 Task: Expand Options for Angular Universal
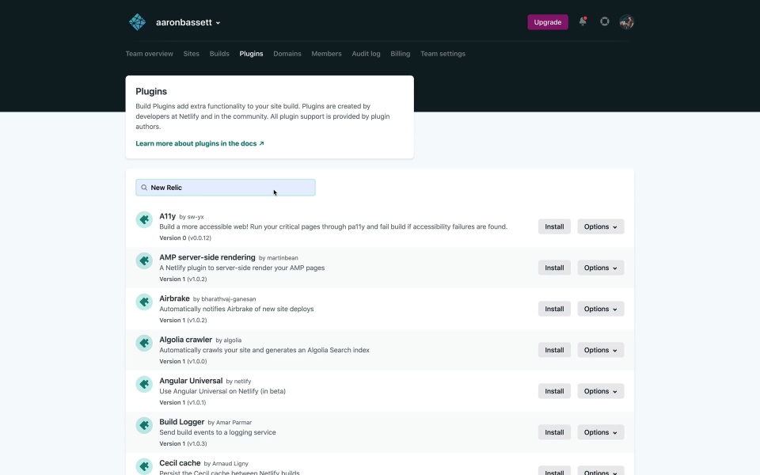point(601,392)
